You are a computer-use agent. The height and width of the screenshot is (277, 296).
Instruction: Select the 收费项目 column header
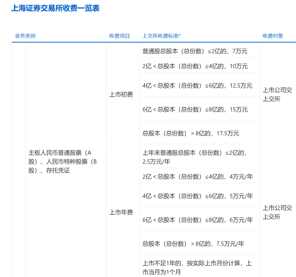pyautogui.click(x=119, y=36)
